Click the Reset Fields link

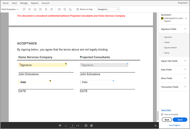tap(166, 110)
